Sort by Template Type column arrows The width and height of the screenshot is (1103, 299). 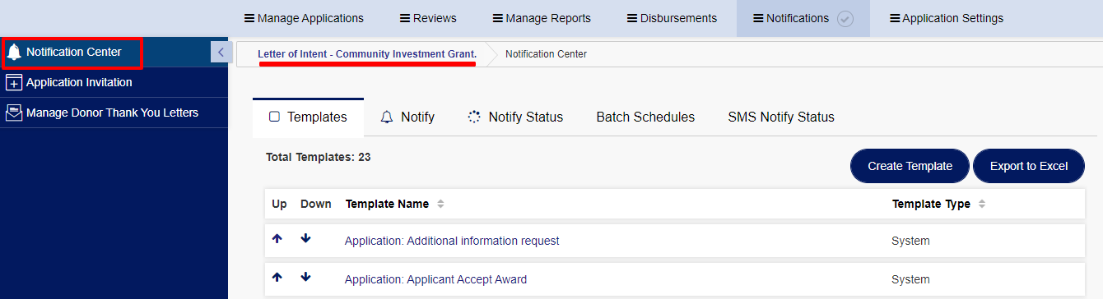pos(982,204)
